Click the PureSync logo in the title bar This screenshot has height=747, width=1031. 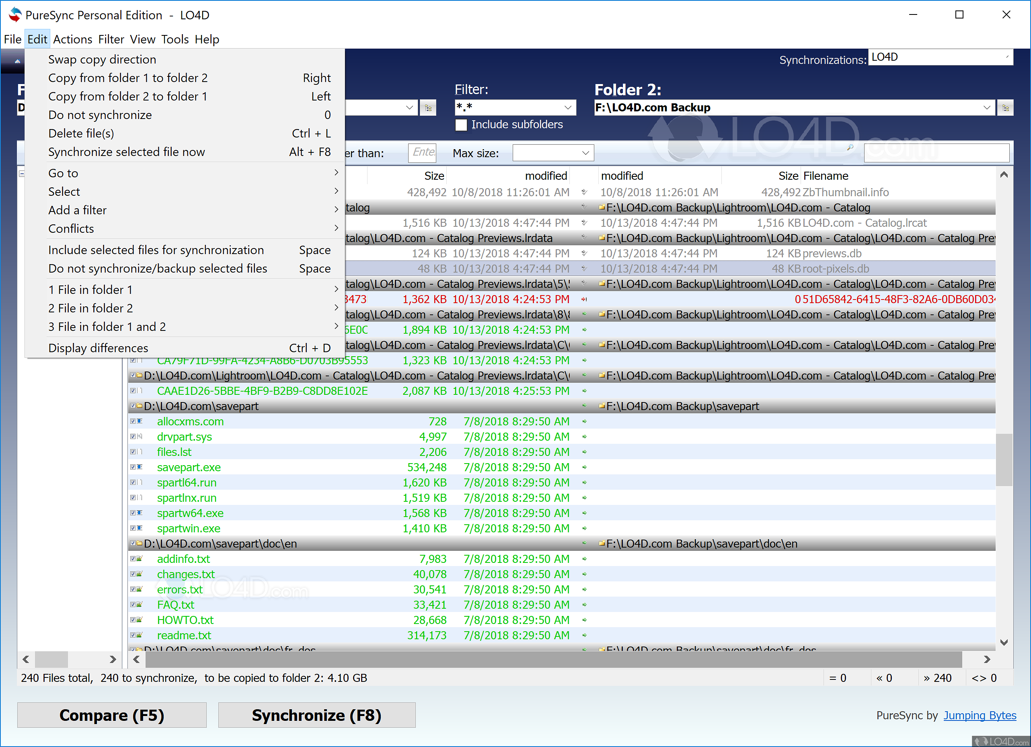[14, 14]
